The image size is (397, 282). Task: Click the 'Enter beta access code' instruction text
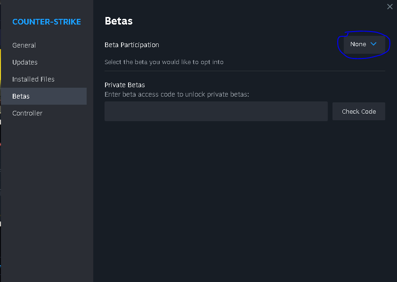pos(177,94)
